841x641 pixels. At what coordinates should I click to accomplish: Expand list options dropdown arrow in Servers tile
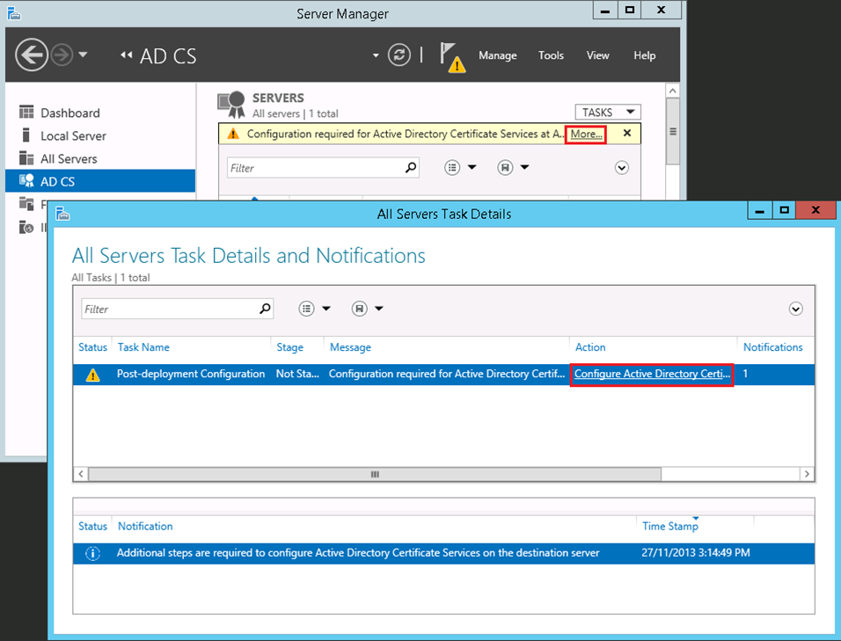tap(472, 167)
